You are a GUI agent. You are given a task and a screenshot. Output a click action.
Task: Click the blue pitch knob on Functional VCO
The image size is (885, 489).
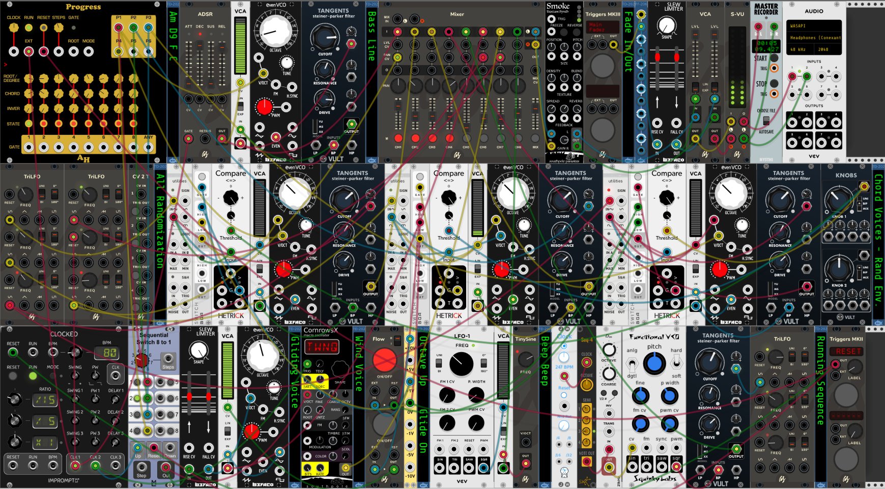654,364
